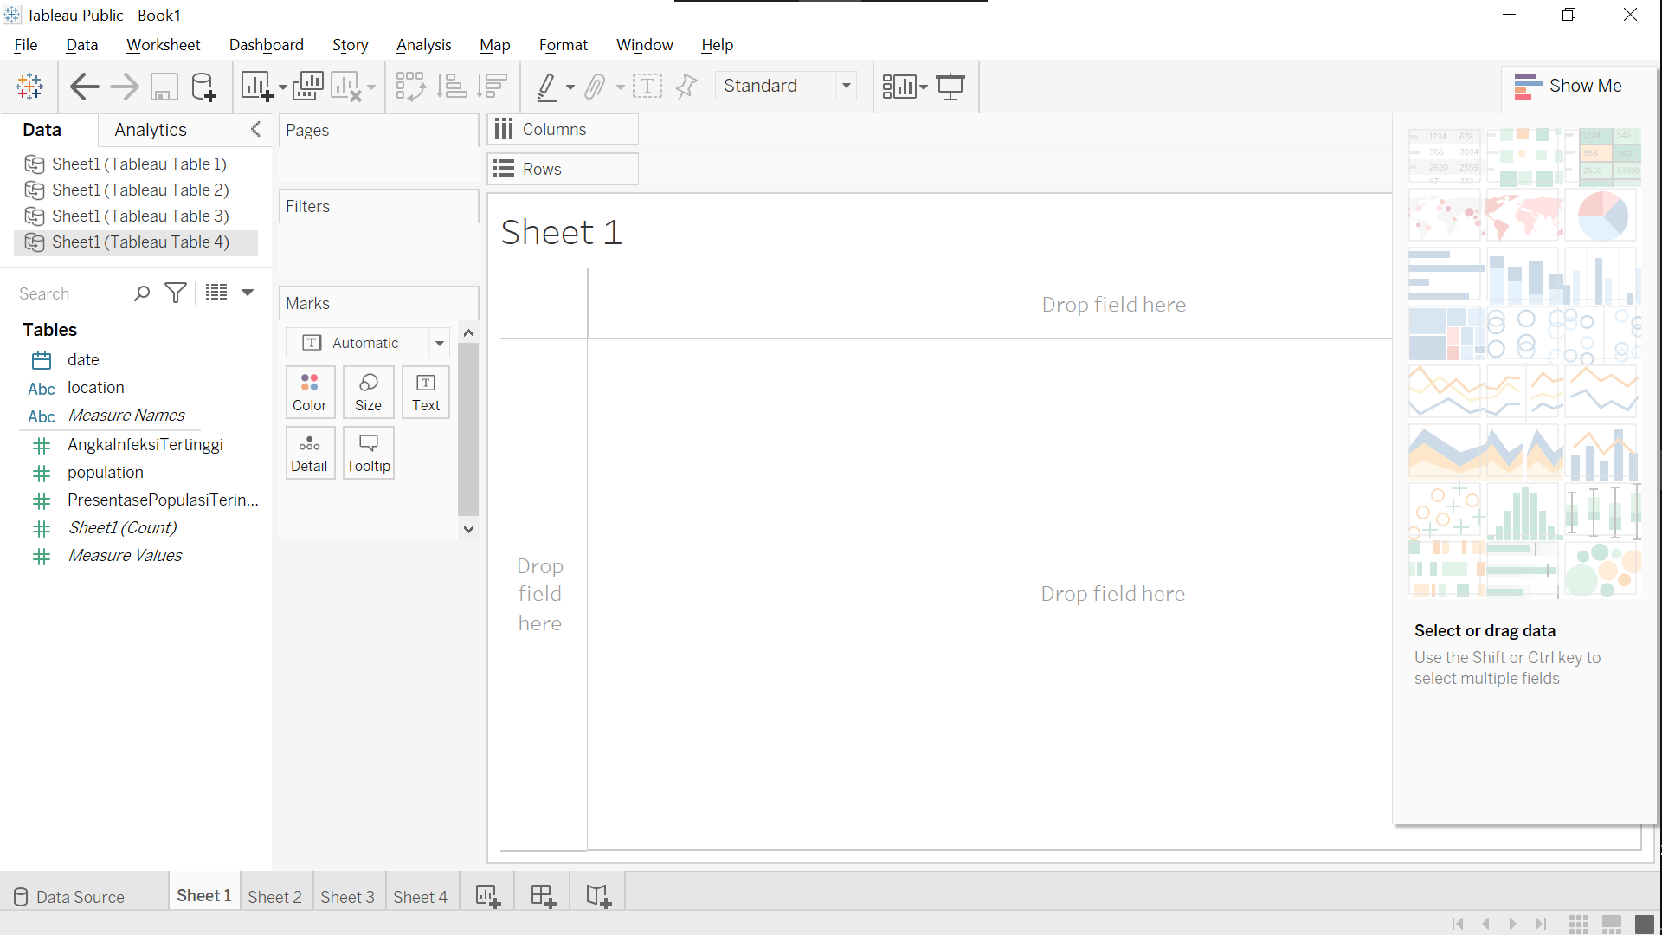Toggle view data list icon in Data pane
1662x935 pixels.
pos(216,293)
